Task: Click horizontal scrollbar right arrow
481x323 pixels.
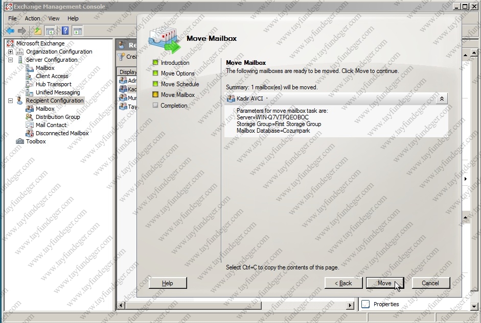Action: [x=350, y=305]
